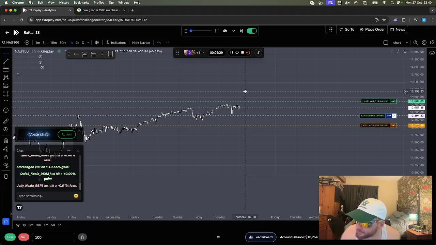Click the Buy button
Viewport: 436px width, 245px height.
coord(10,237)
